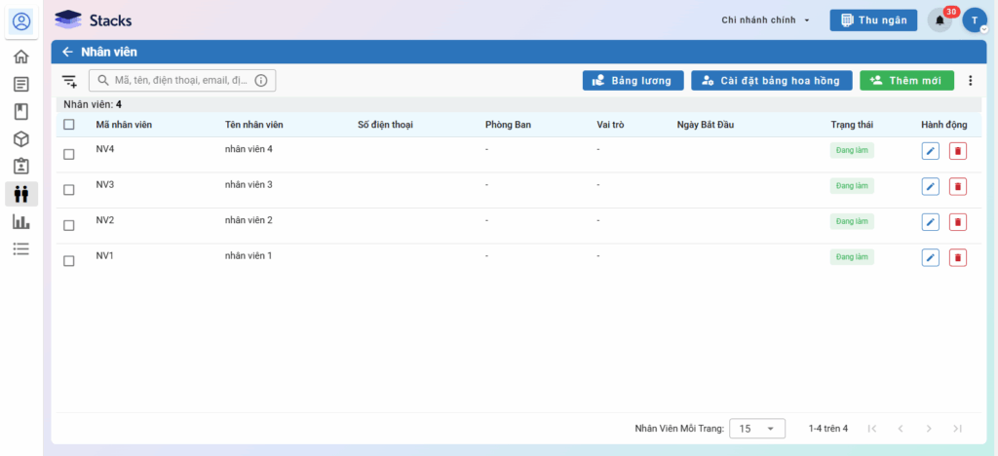Click the Thêm mới button

[906, 81]
